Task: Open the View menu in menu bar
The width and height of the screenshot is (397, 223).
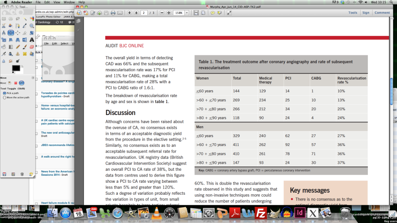Action: point(57,2)
